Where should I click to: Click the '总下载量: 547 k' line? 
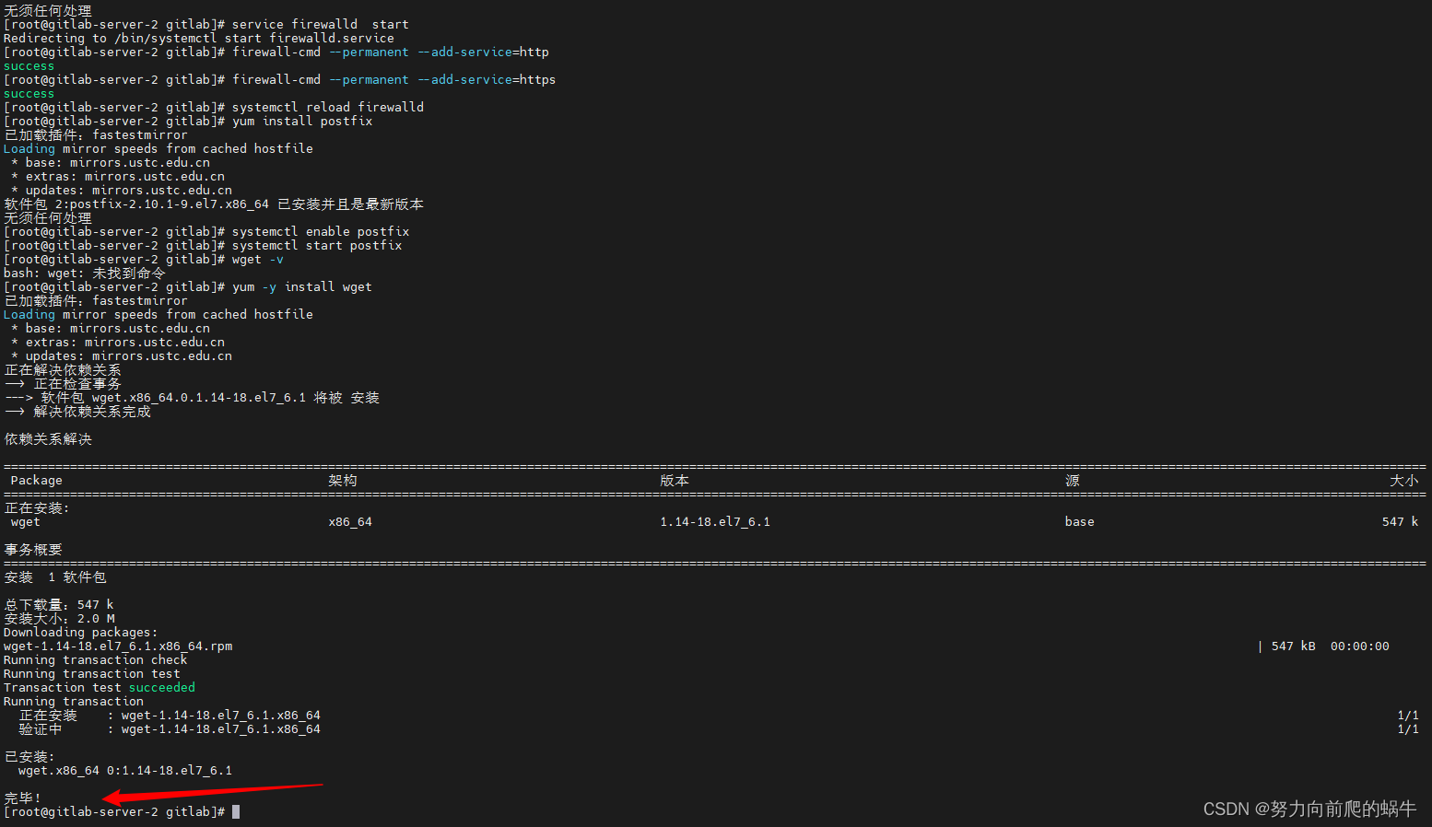(x=59, y=604)
